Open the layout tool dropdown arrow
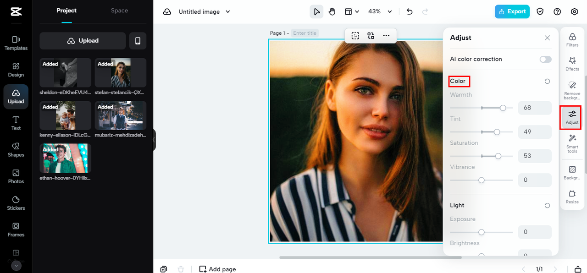587x273 pixels. (x=357, y=11)
